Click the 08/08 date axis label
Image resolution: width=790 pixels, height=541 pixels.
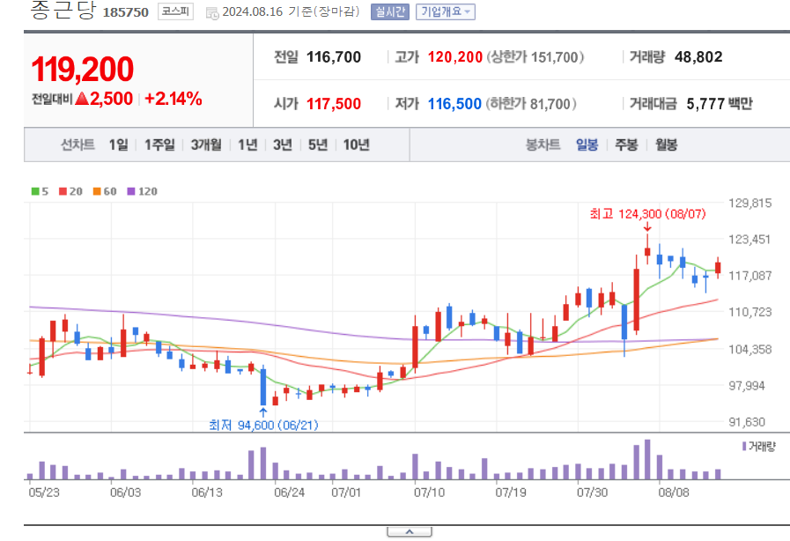click(x=674, y=493)
